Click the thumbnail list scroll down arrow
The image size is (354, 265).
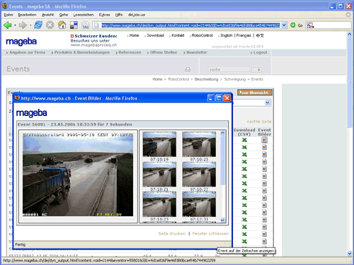(x=222, y=220)
